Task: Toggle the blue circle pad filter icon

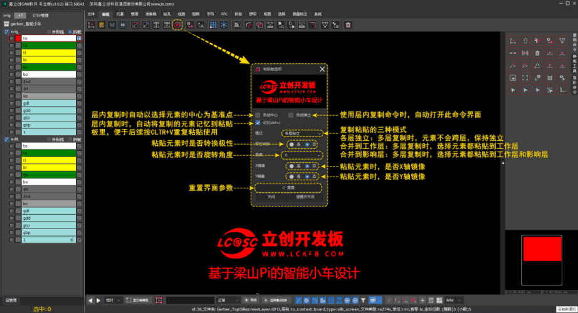Action: [x=307, y=300]
